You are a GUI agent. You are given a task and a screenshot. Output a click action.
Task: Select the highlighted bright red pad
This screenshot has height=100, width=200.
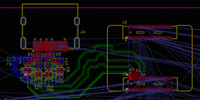(26, 72)
